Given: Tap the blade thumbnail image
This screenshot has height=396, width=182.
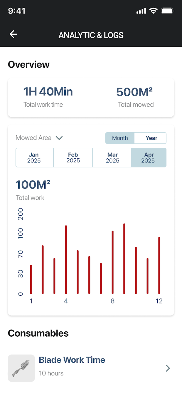Looking at the screenshot, I should pos(21,368).
